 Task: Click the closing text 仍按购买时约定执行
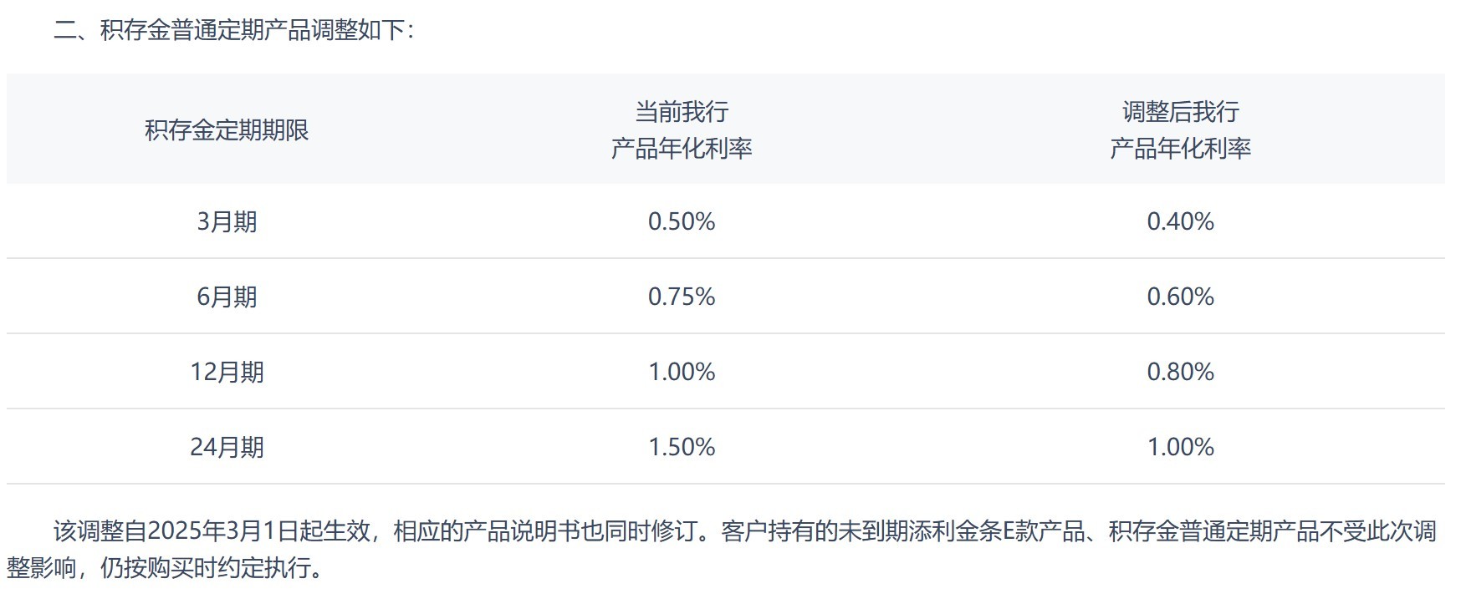205,568
